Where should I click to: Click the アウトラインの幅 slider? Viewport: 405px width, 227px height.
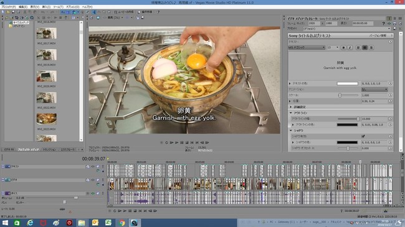[348, 119]
